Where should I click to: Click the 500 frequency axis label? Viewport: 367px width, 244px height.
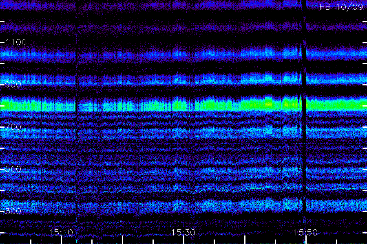[13, 169]
